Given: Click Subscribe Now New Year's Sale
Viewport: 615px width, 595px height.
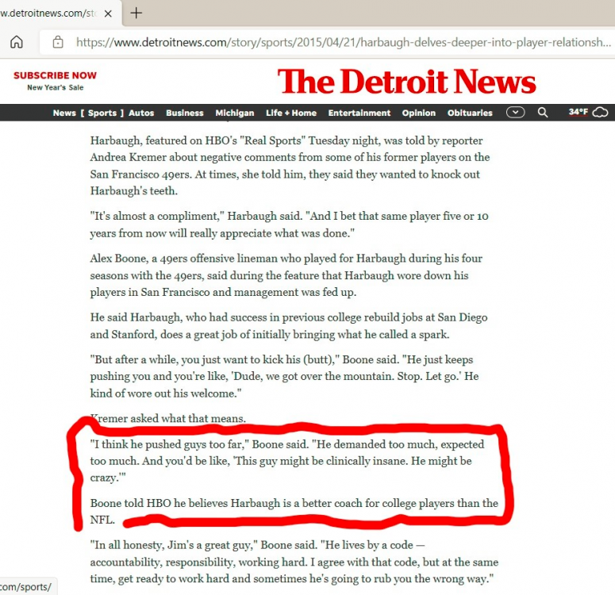Looking at the screenshot, I should pos(55,81).
